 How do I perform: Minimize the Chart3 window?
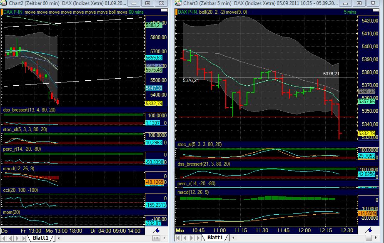click(x=346, y=3)
